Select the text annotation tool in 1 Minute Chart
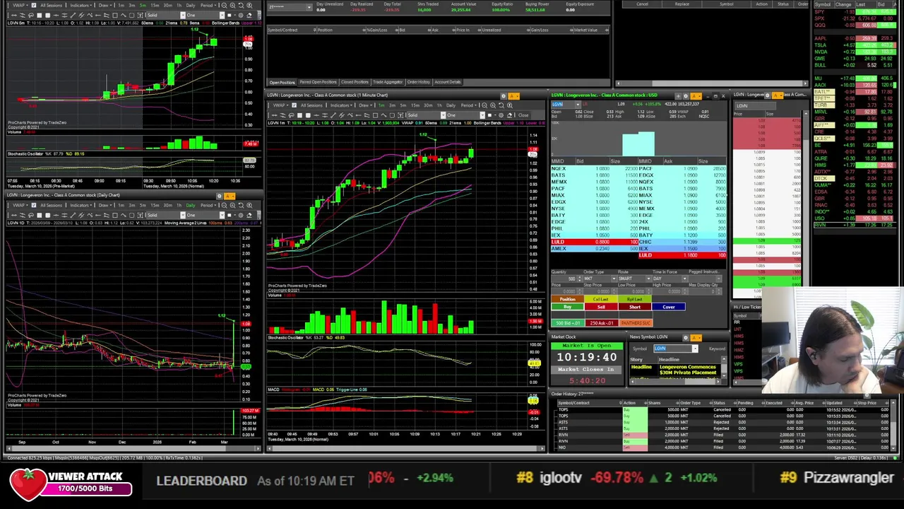This screenshot has width=904, height=509. point(400,115)
